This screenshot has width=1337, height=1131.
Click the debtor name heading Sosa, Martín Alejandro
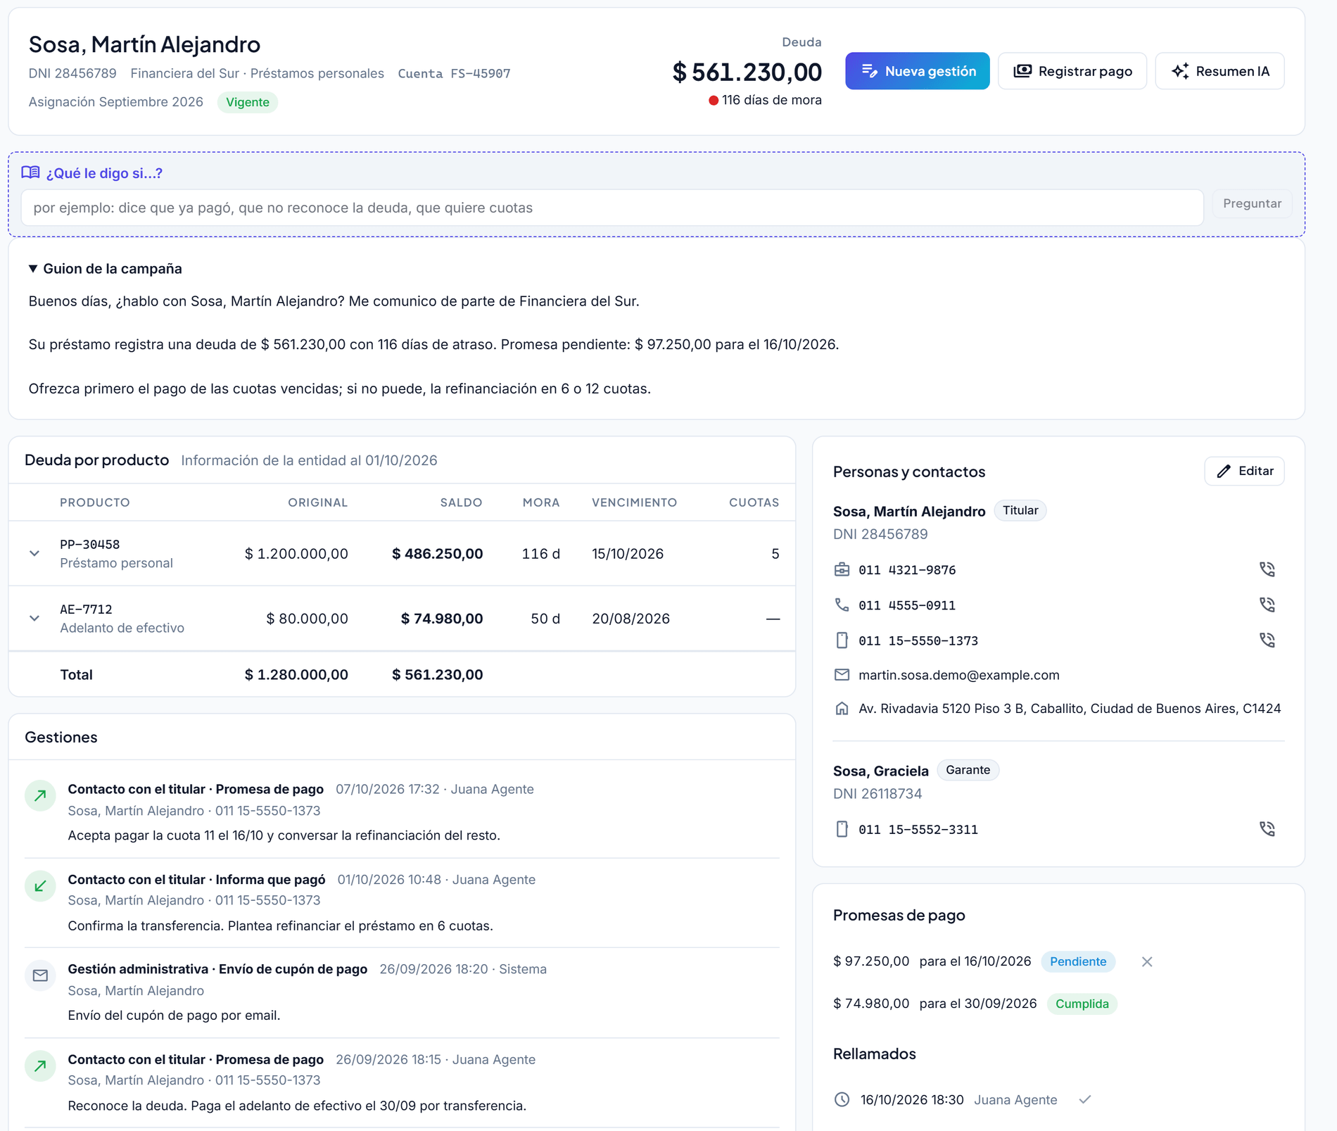click(144, 44)
